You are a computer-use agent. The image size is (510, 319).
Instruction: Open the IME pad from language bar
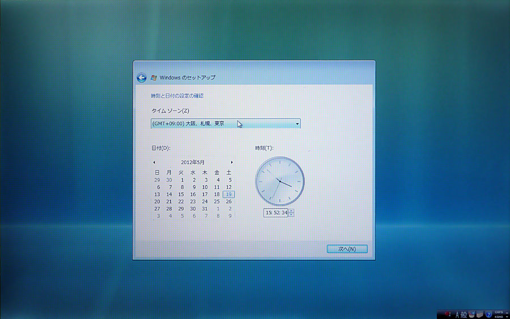[x=471, y=314]
